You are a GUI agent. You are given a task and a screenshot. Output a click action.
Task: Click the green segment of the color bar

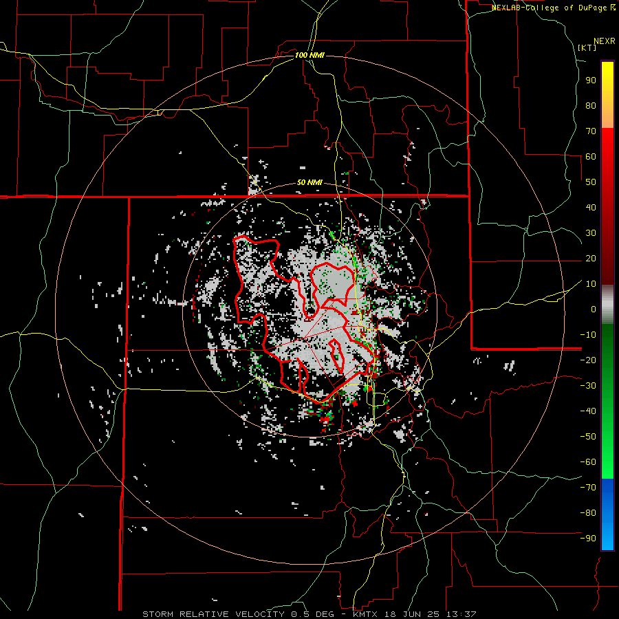click(607, 402)
